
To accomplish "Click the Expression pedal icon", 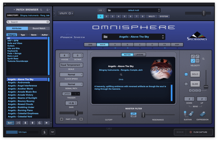I will [x=202, y=114].
